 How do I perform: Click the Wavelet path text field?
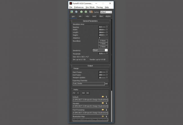pyautogui.click(x=90, y=106)
